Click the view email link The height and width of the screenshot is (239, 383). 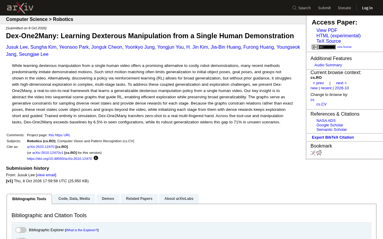point(46,175)
